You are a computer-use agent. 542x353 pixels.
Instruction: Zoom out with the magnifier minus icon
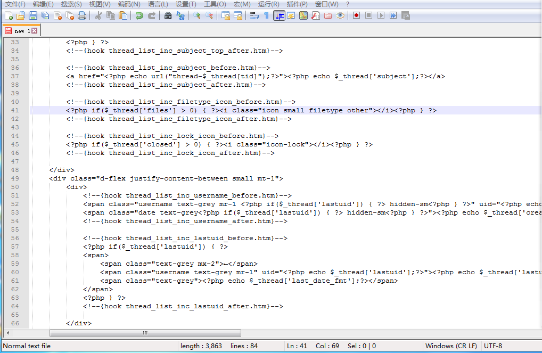pyautogui.click(x=209, y=15)
